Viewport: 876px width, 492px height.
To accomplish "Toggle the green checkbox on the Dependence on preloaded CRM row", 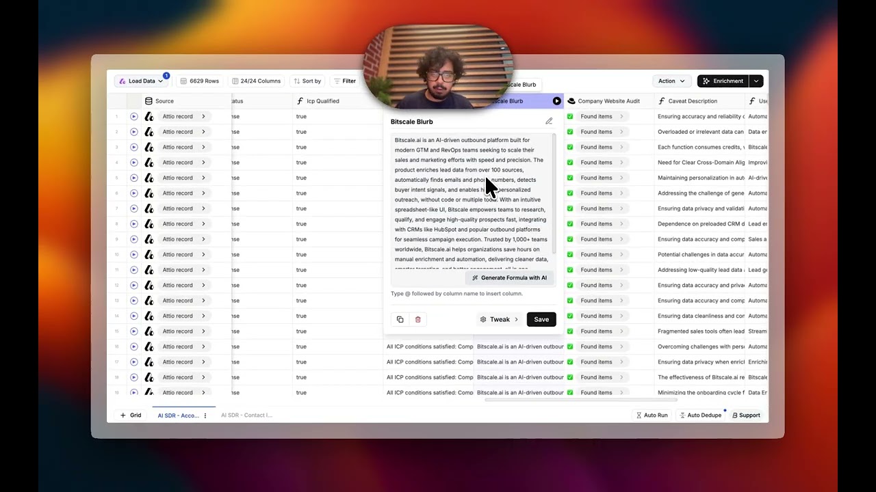I will tap(570, 224).
